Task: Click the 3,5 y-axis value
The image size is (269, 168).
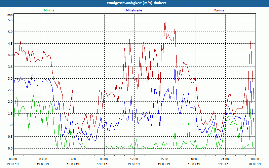Action: pyautogui.click(x=10, y=67)
